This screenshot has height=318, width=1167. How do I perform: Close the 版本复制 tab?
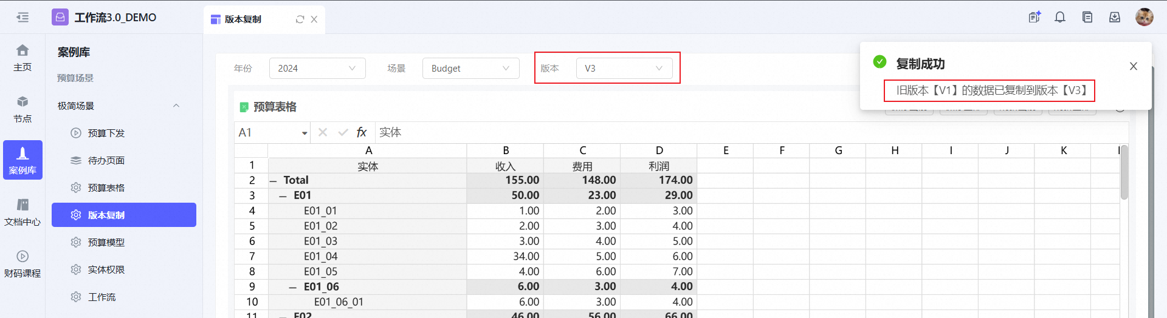(x=314, y=19)
